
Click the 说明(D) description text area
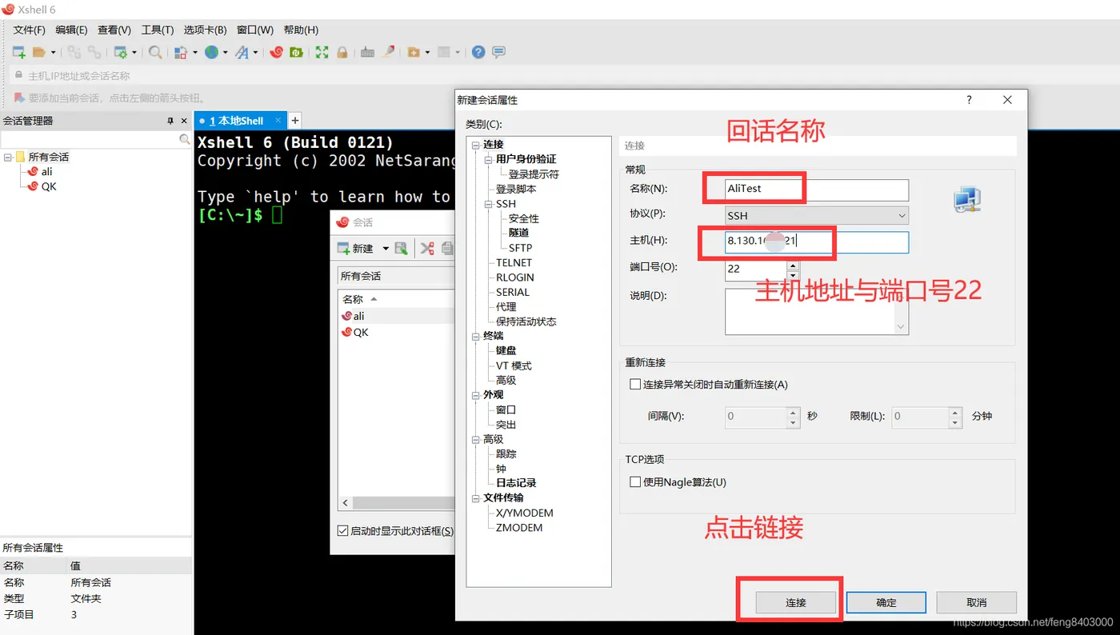pos(817,311)
